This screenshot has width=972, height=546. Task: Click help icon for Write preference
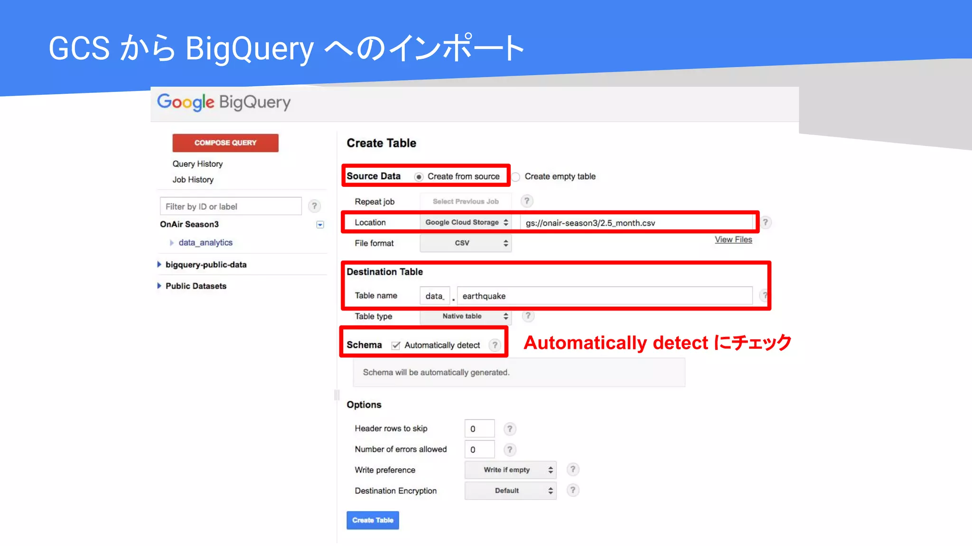click(573, 470)
